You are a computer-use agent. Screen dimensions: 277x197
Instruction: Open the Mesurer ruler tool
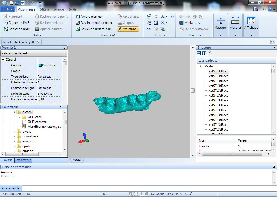pos(235,21)
